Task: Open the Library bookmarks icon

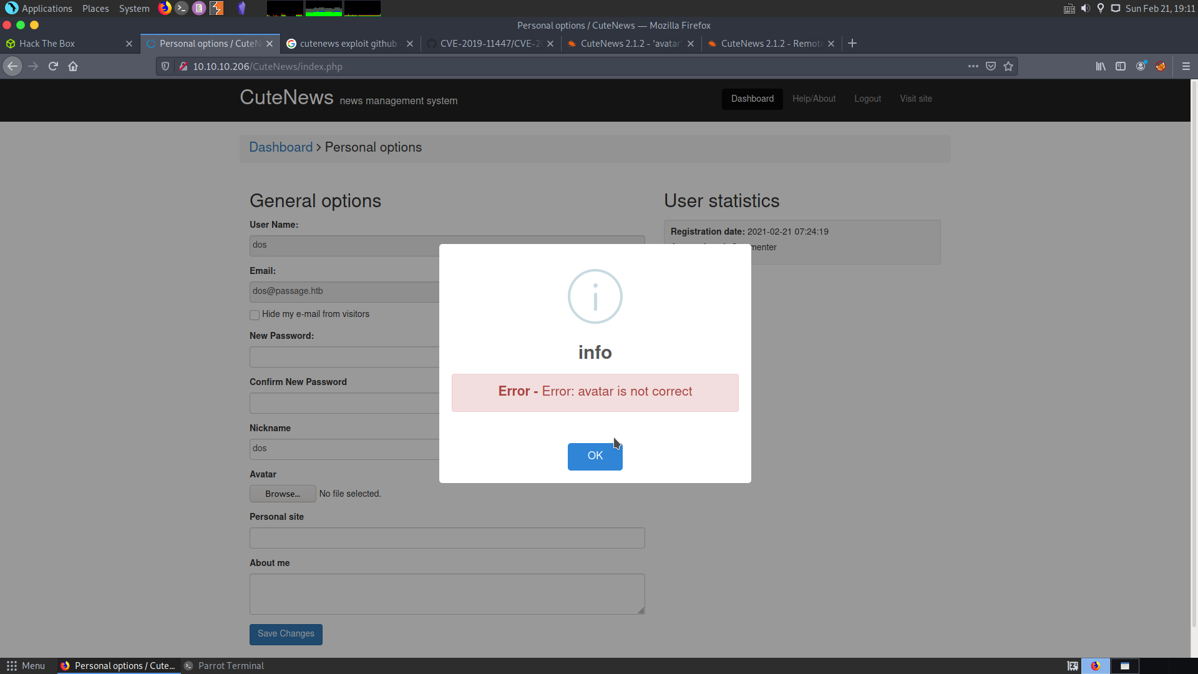Action: coord(1101,66)
